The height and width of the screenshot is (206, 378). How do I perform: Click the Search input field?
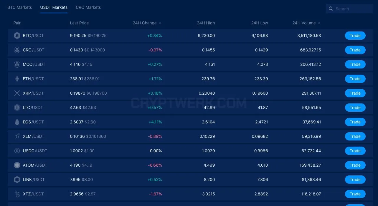[349, 9]
